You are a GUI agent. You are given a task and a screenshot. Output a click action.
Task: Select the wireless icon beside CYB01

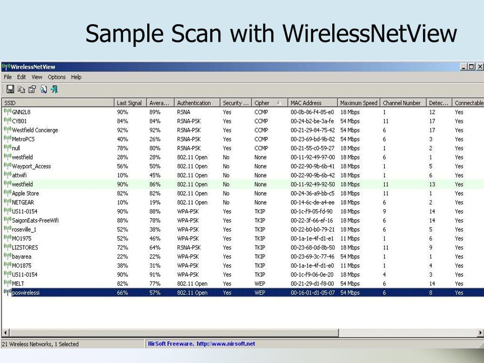click(x=8, y=120)
